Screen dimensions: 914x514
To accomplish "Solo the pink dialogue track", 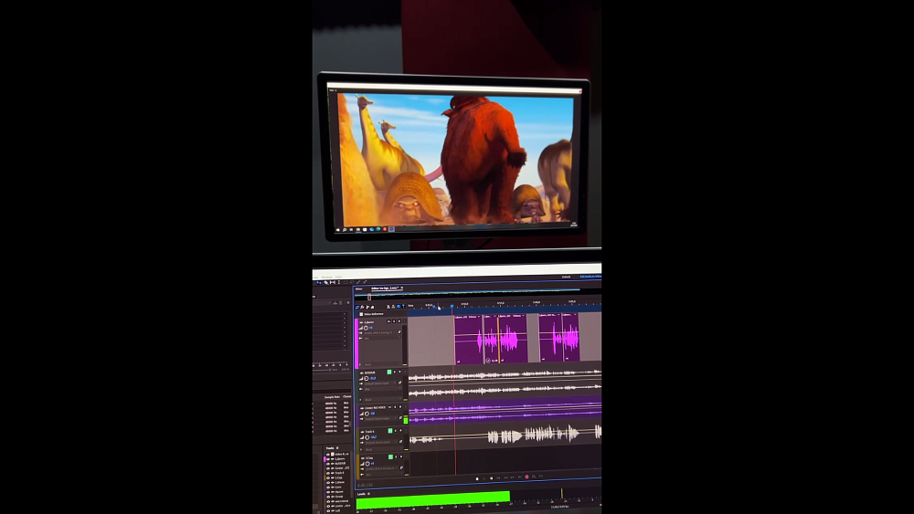I will [394, 321].
